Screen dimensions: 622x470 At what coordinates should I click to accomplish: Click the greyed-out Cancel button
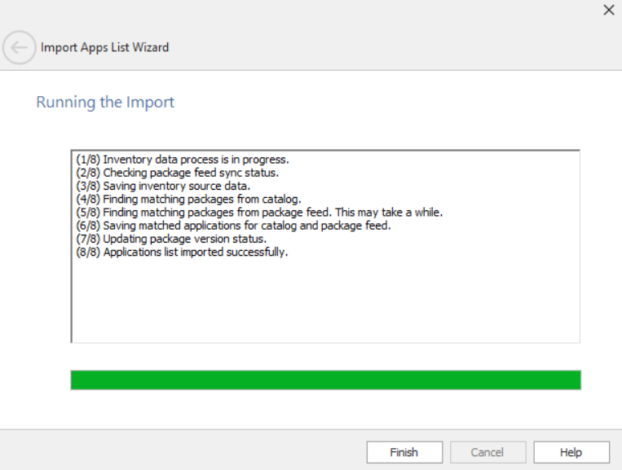[487, 452]
